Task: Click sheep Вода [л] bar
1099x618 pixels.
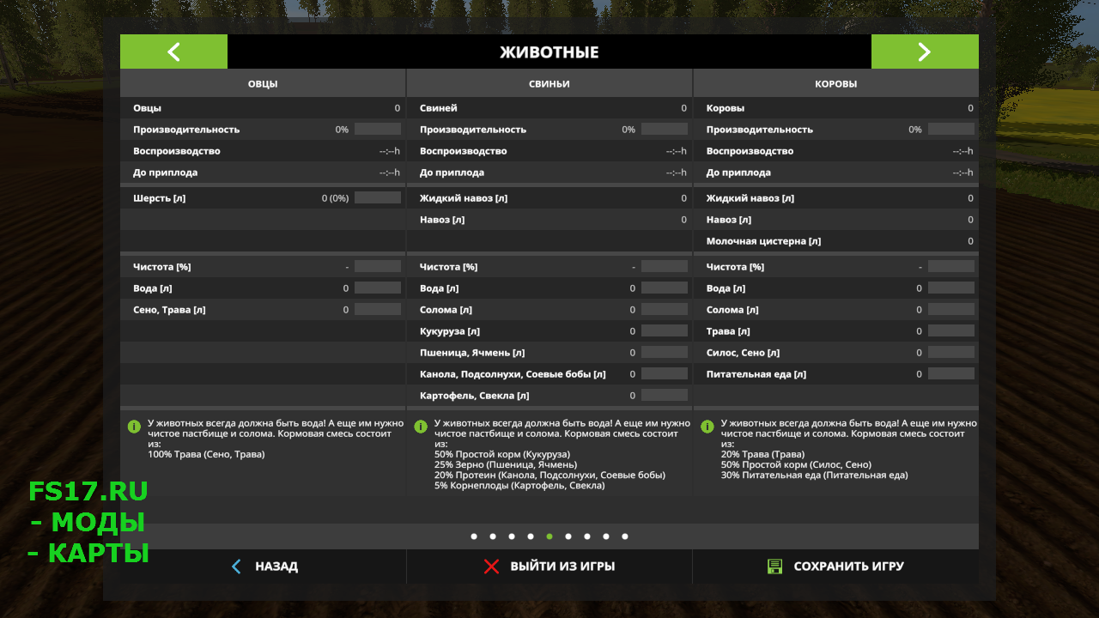Action: (378, 288)
